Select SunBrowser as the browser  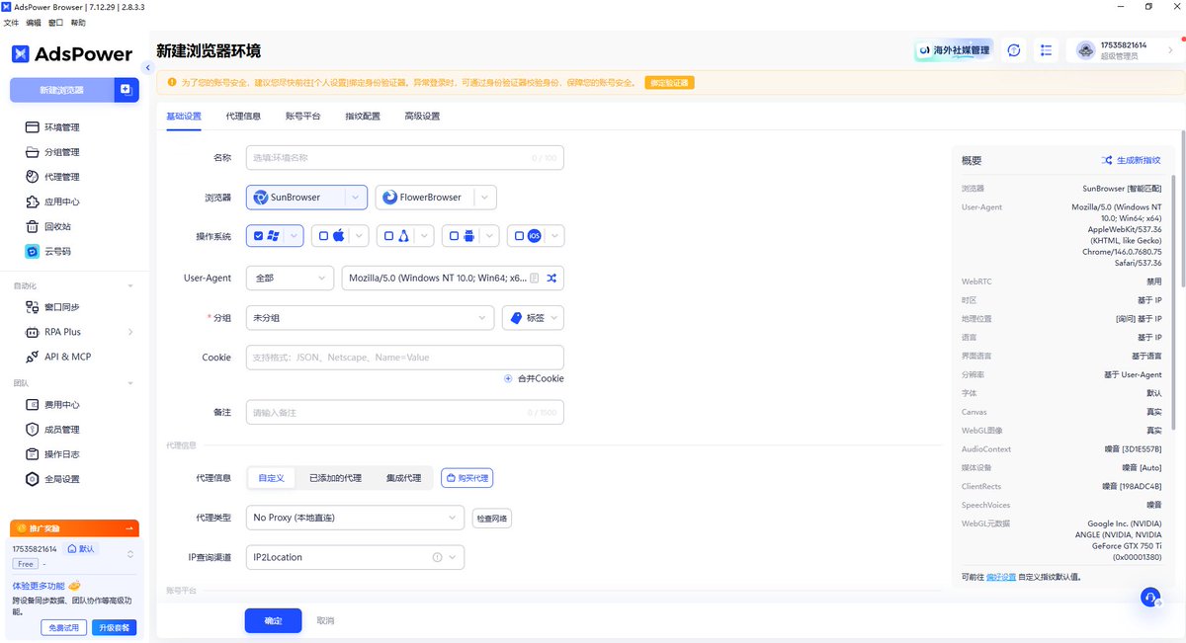point(296,198)
